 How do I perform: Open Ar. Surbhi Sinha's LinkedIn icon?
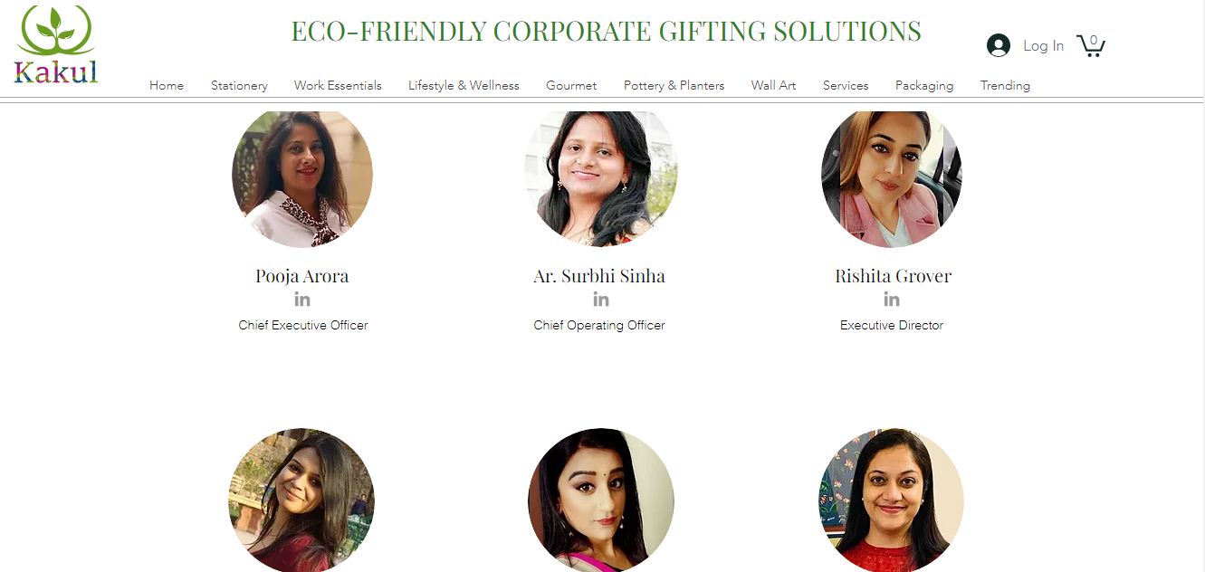[x=601, y=300]
